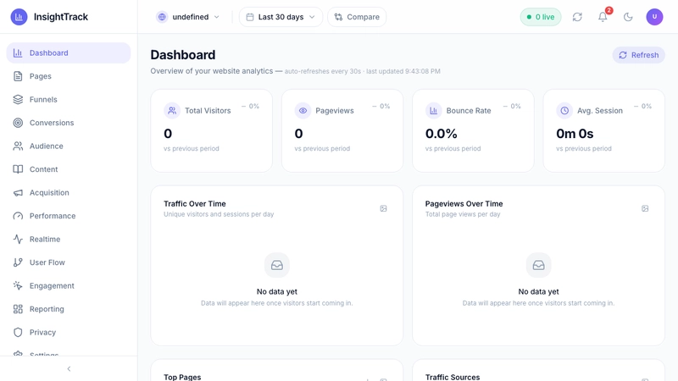Click the Refresh button
Image resolution: width=678 pixels, height=381 pixels.
coord(638,55)
